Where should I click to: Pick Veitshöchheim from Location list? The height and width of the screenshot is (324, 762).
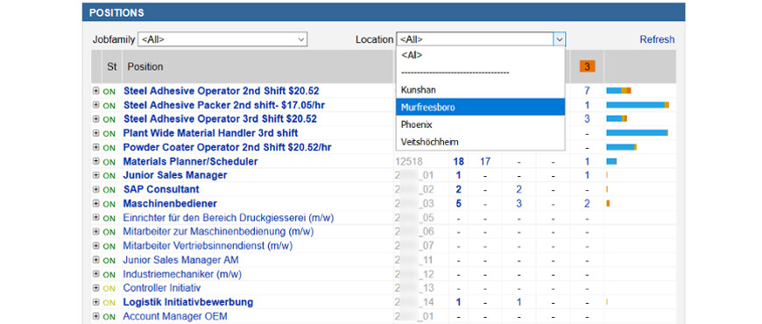tap(480, 142)
